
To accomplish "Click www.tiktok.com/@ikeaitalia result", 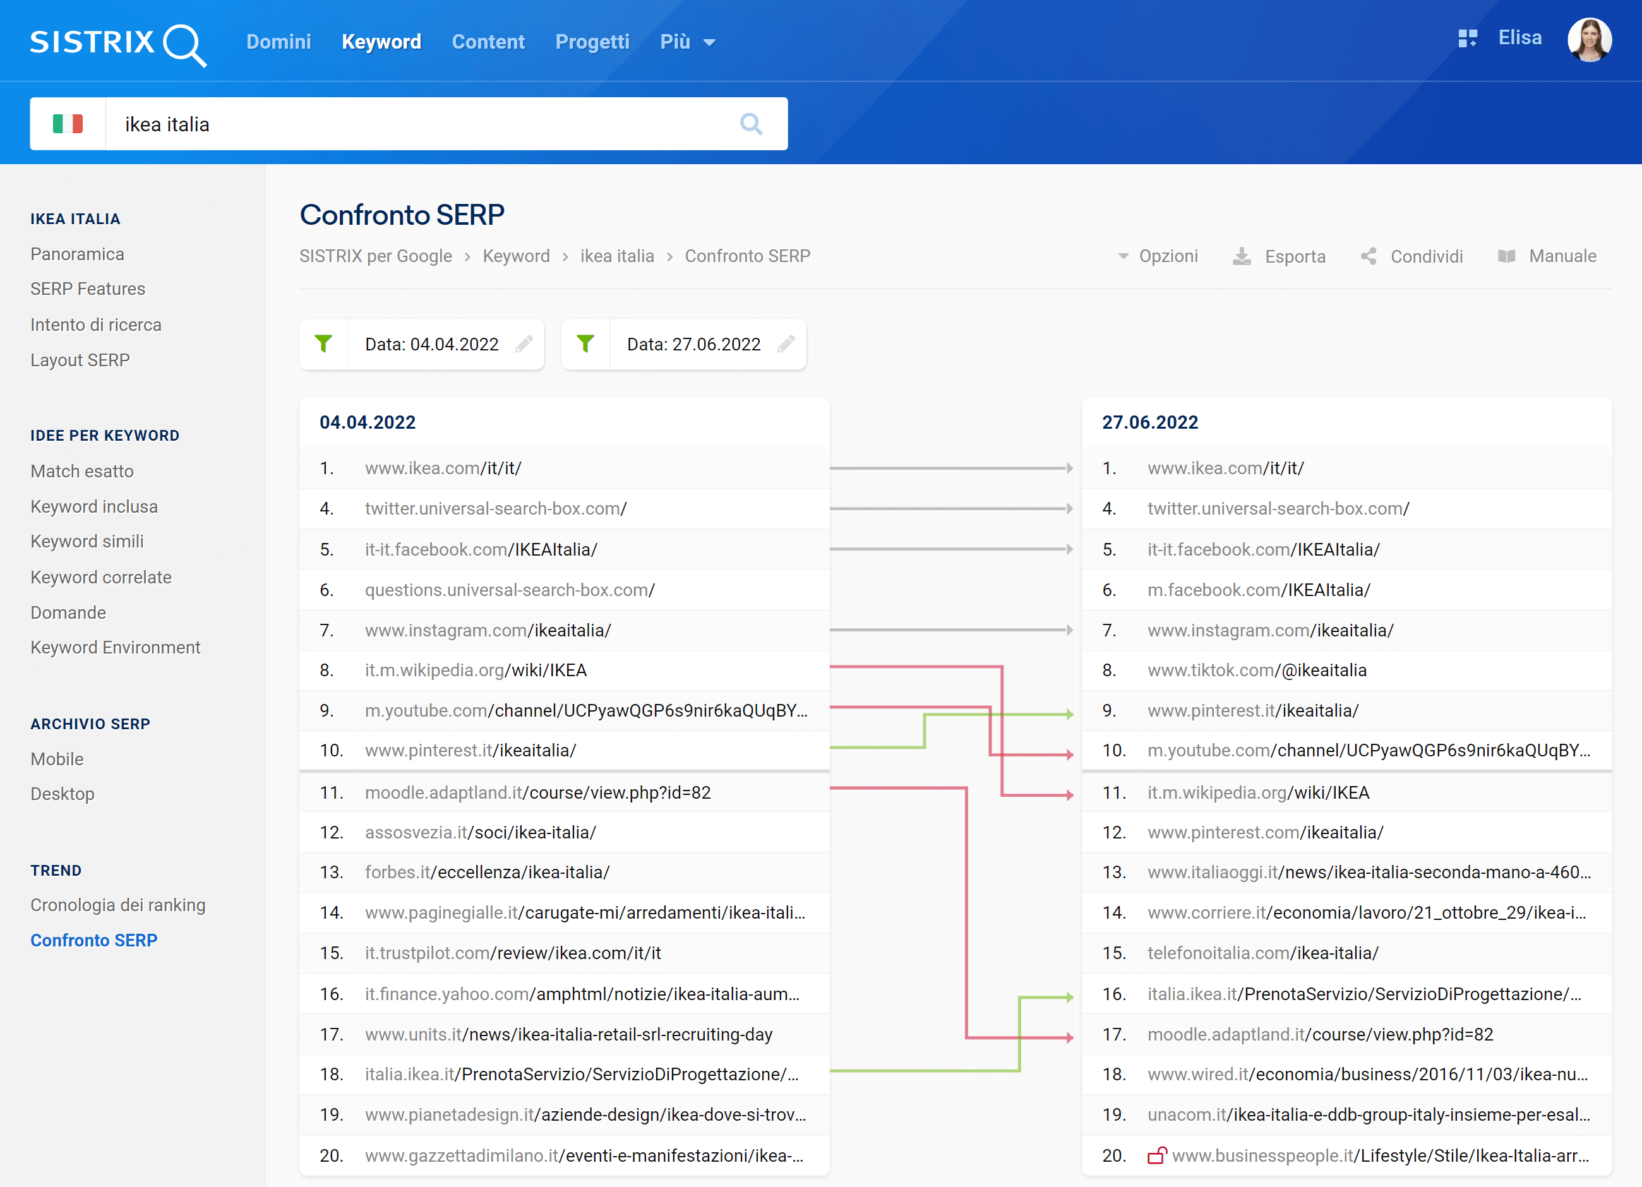I will tap(1257, 671).
